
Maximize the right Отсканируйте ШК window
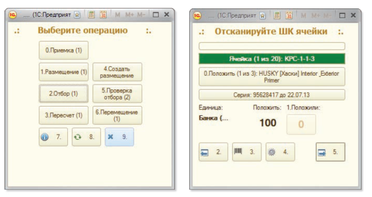pyautogui.click(x=342, y=16)
